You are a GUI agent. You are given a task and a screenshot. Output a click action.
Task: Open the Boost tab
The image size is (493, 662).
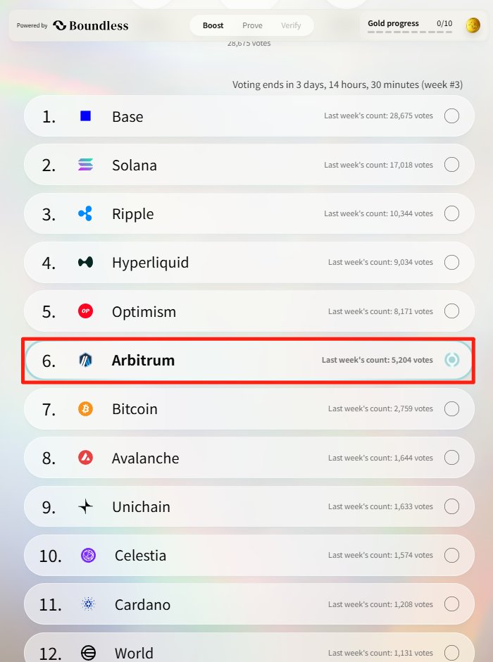(213, 25)
